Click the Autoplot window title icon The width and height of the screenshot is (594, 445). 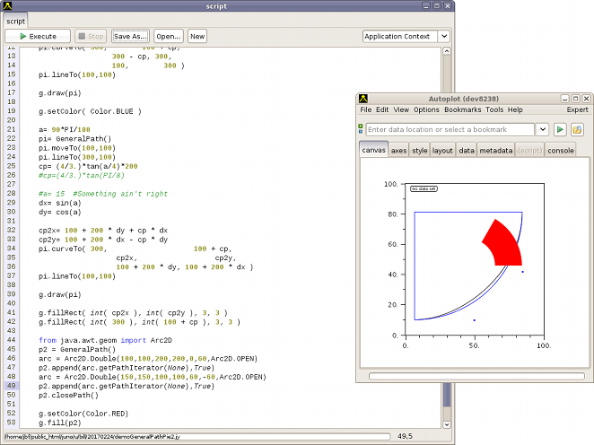click(x=363, y=98)
